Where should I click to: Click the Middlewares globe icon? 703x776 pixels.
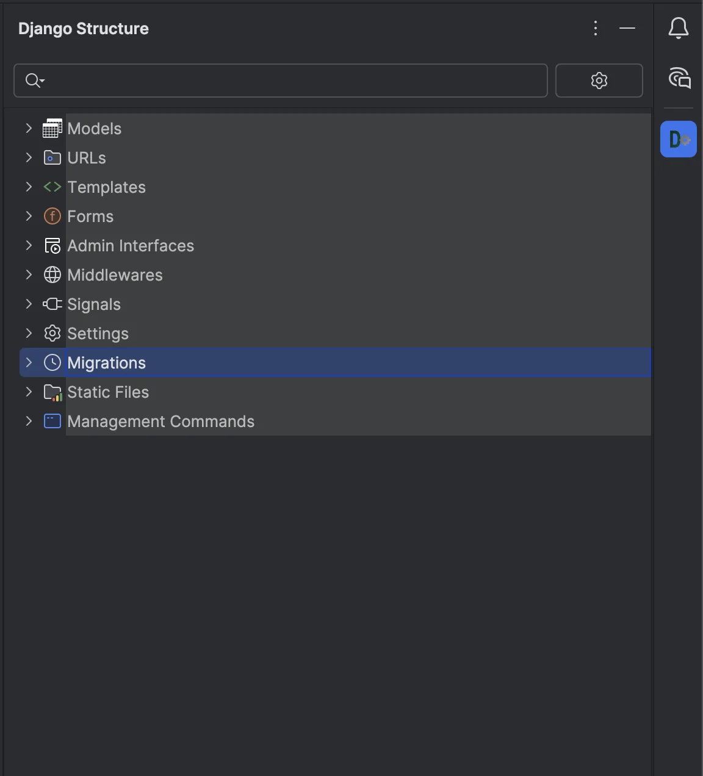point(52,275)
